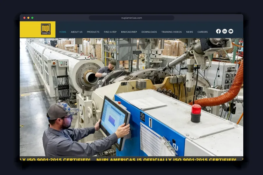
Task: Open the BIM/CAD/MEP page
Action: pyautogui.click(x=129, y=32)
